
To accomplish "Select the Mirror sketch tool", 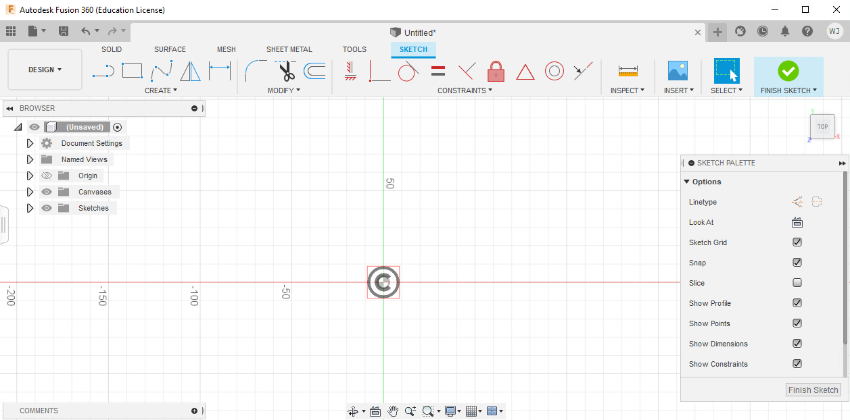I will [x=190, y=70].
